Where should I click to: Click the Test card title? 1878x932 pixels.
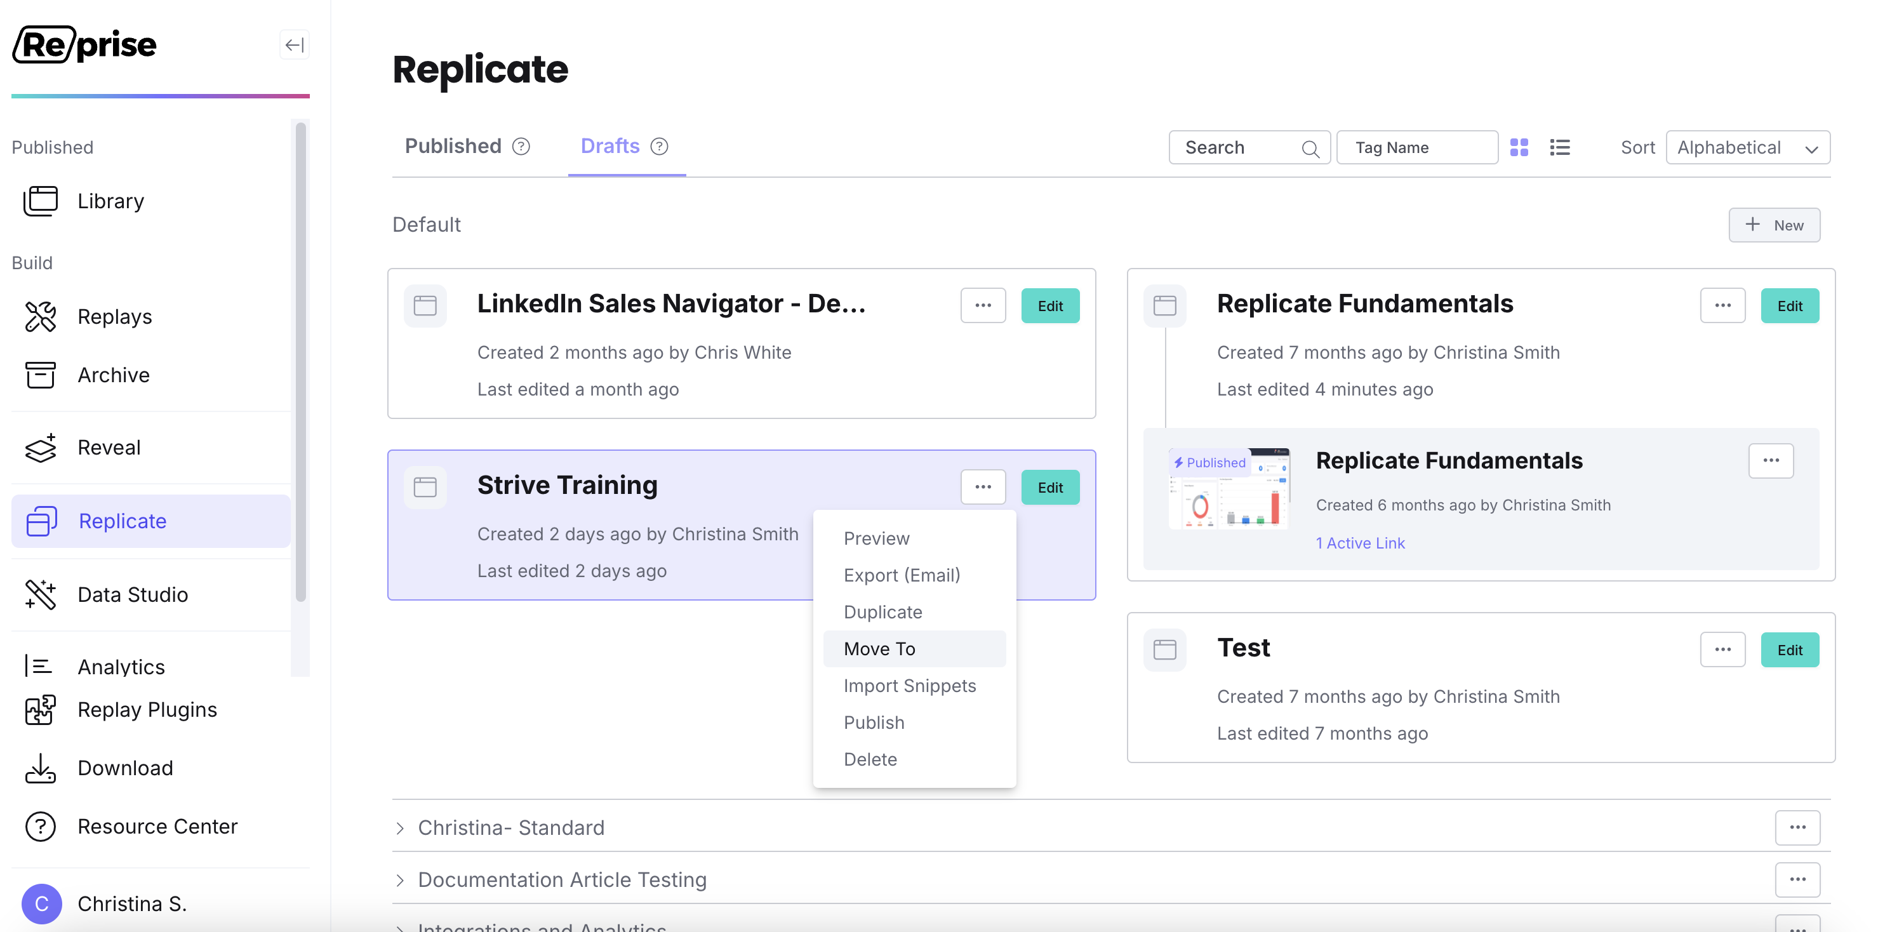pos(1243,648)
